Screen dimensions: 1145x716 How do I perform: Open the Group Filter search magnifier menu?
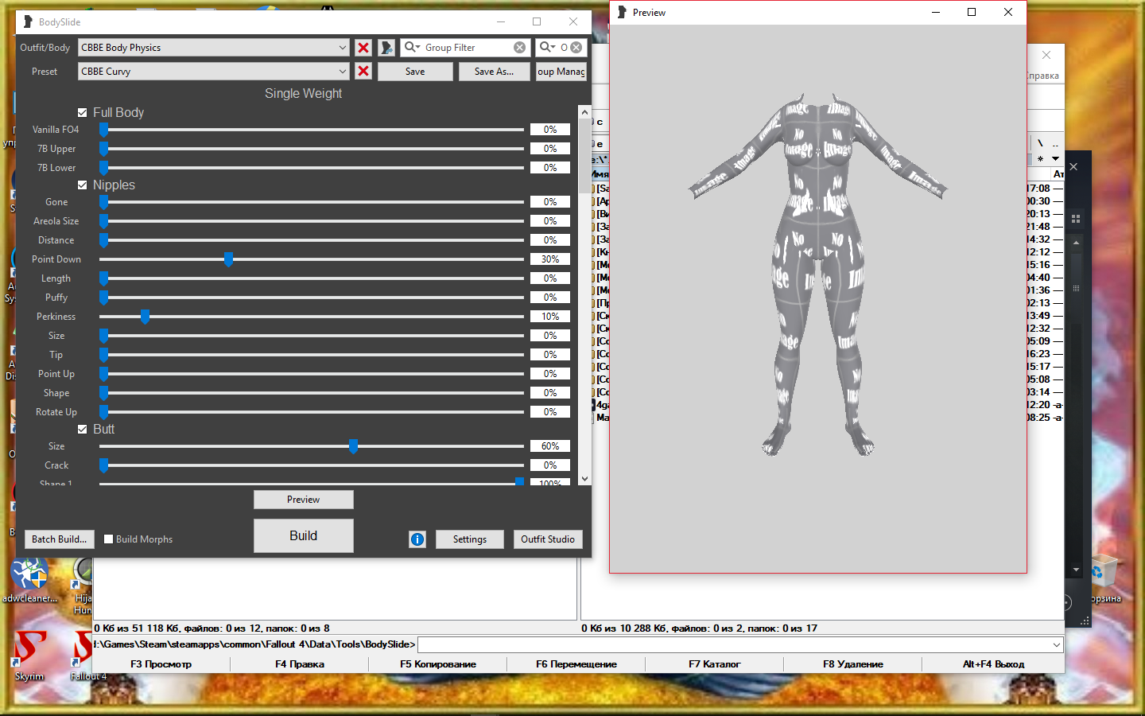pyautogui.click(x=412, y=48)
